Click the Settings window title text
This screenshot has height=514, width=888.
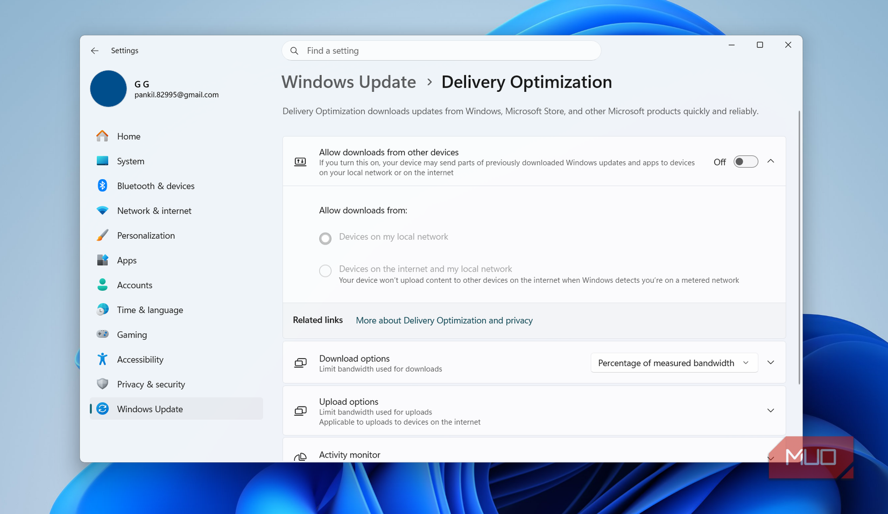(125, 51)
